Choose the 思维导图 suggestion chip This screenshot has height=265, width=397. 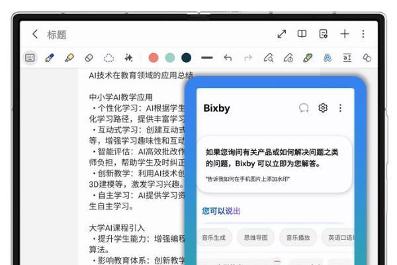[x=255, y=238]
